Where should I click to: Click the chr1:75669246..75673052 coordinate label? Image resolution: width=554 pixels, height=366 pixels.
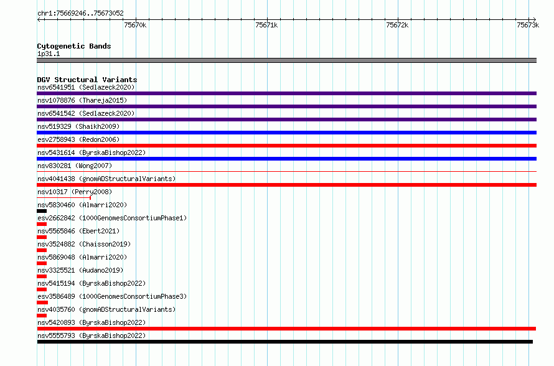80,13
